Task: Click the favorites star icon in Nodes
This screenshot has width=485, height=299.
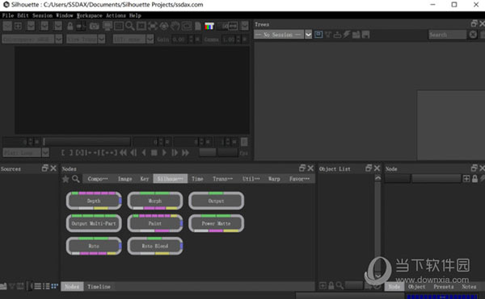Action: (x=65, y=179)
